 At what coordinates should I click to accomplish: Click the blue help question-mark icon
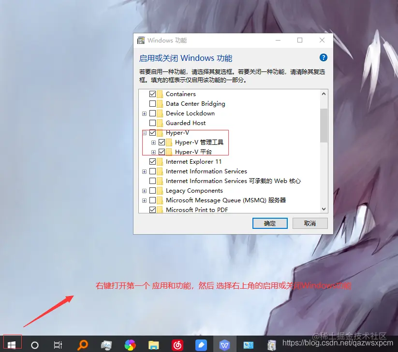tap(323, 57)
